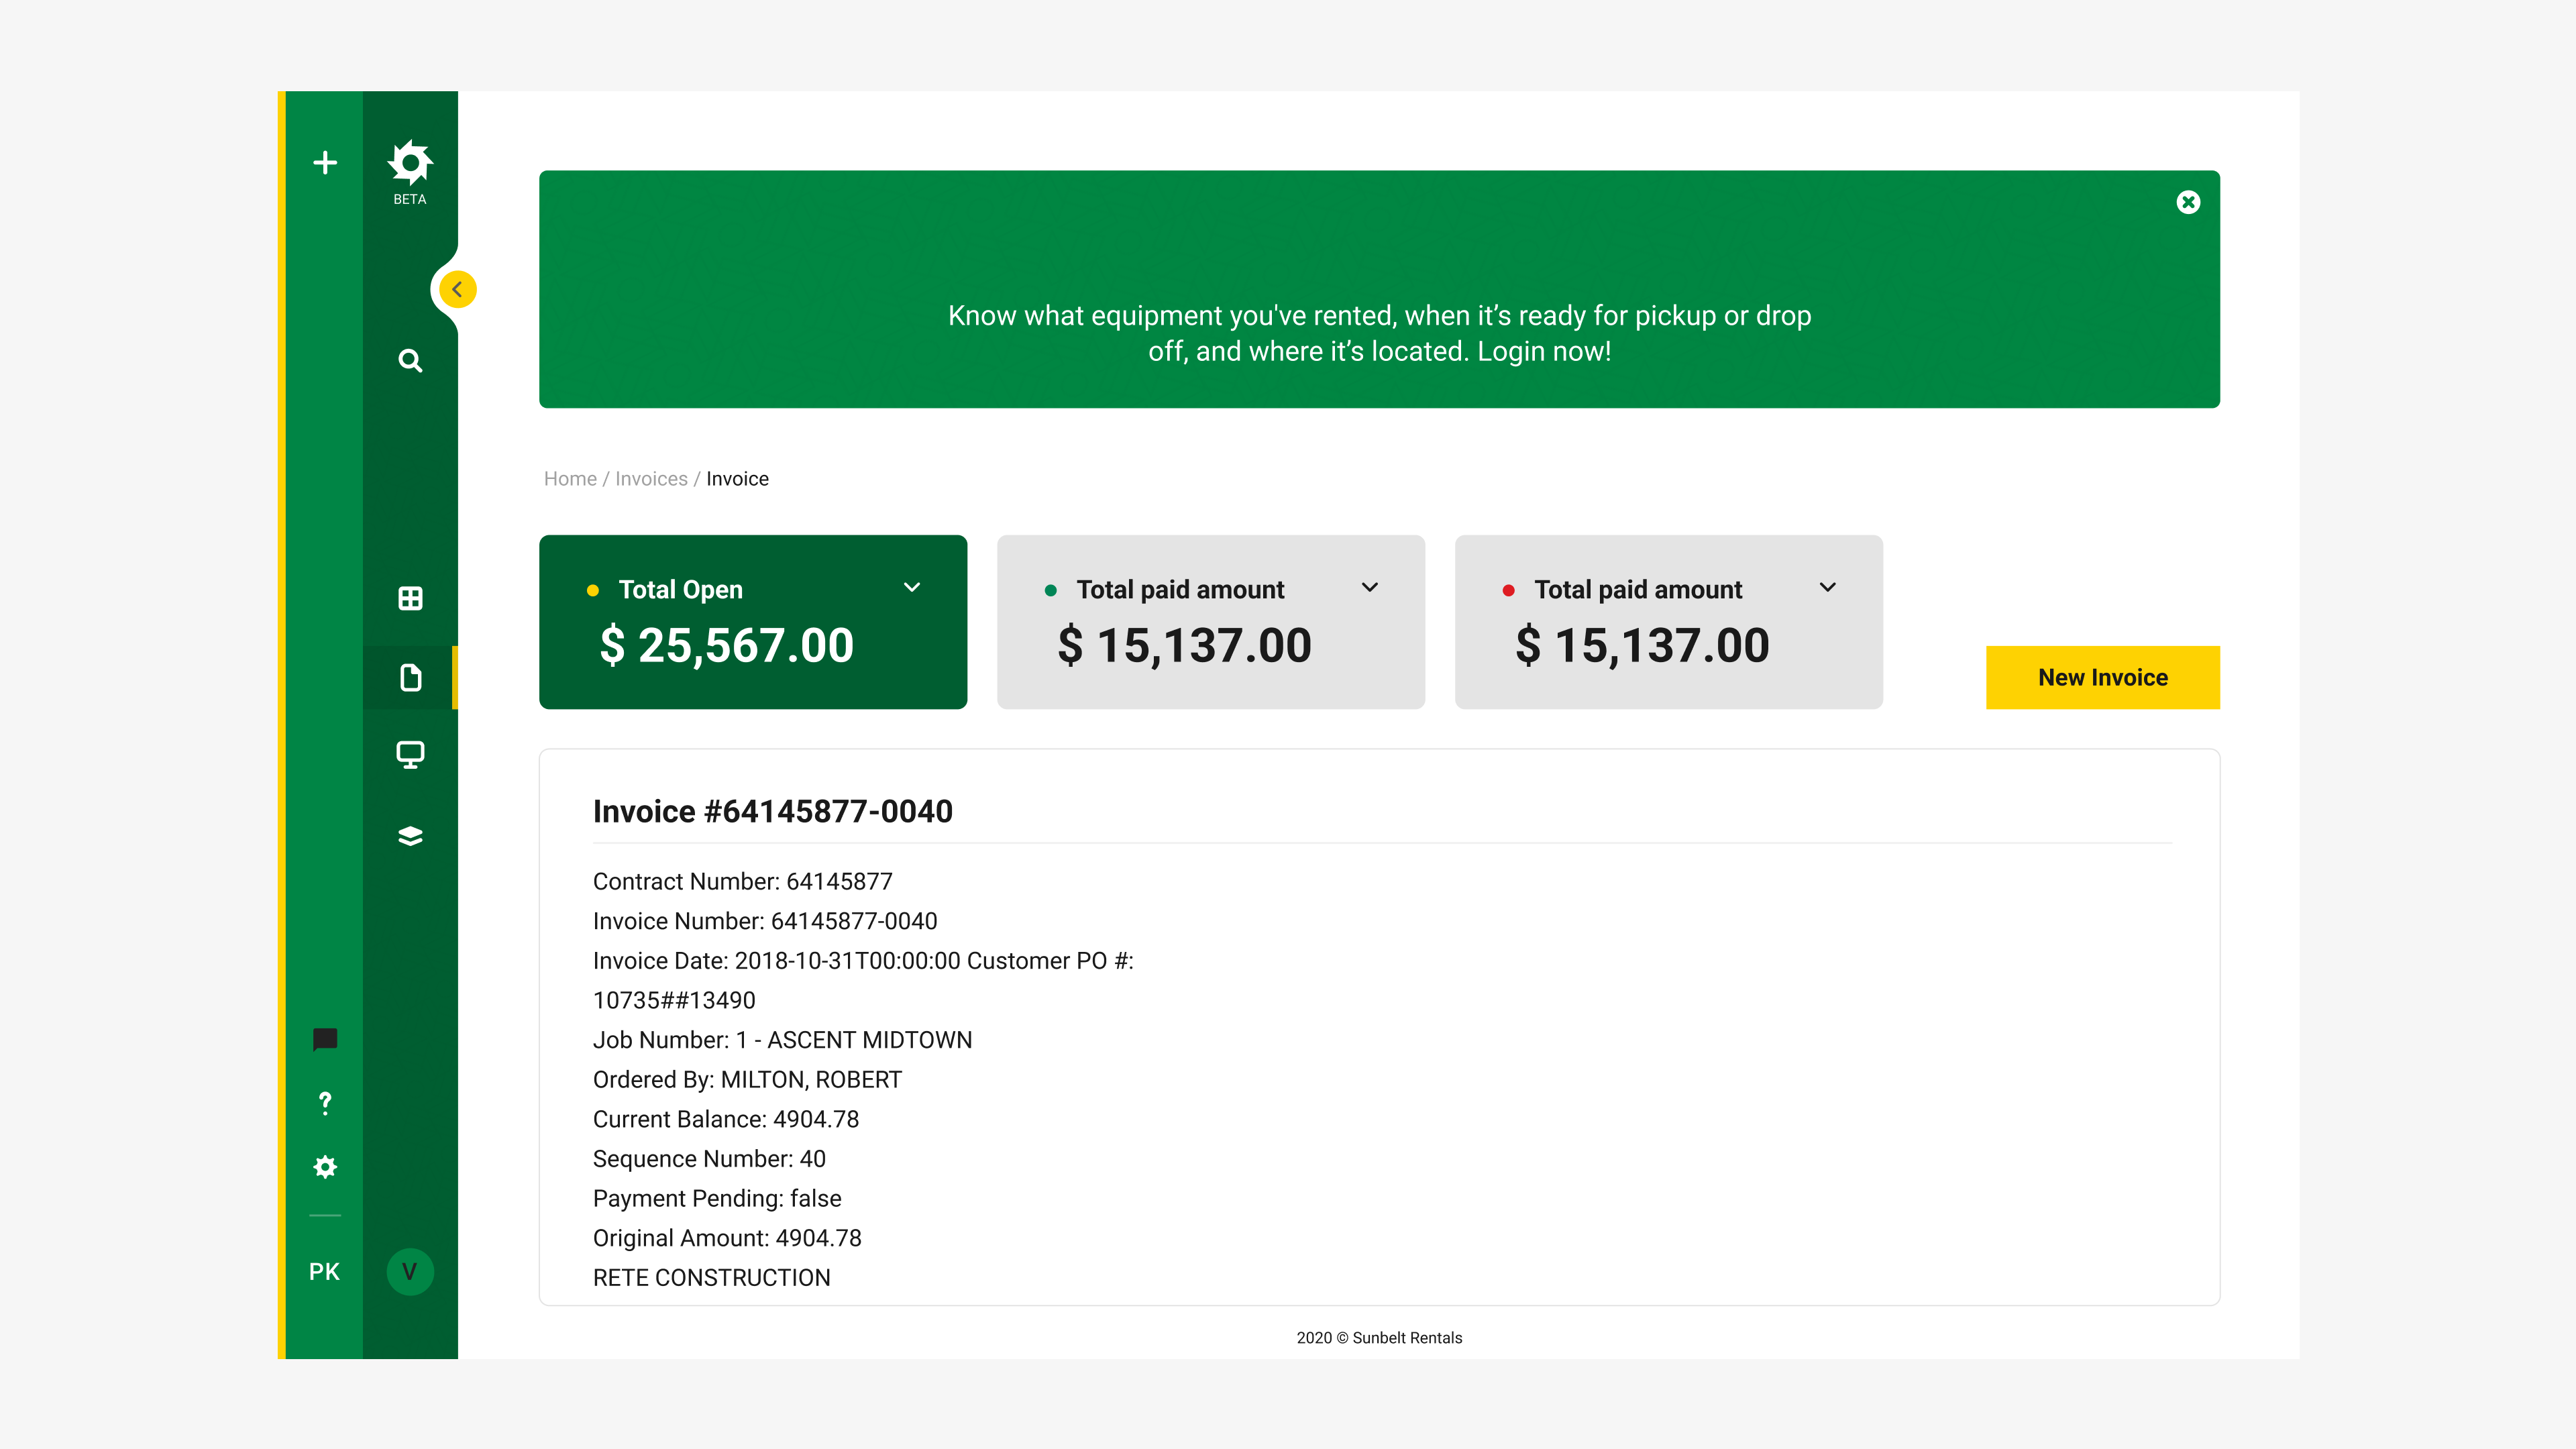Open search with the magnifier icon
This screenshot has width=2576, height=1449.
[410, 361]
